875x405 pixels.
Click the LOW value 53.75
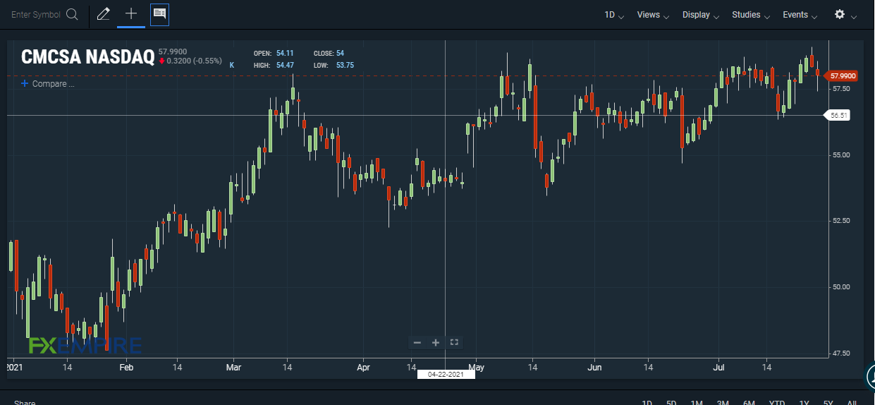coord(345,65)
